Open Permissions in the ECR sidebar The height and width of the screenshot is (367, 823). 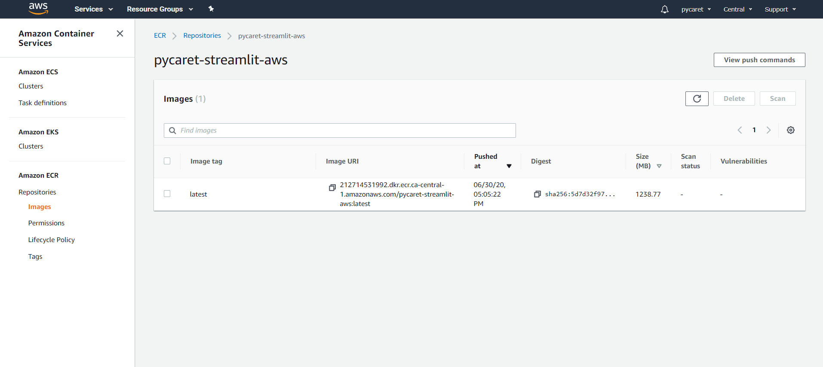[x=46, y=223]
